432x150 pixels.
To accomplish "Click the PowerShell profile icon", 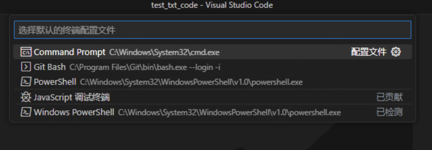I will (x=26, y=82).
